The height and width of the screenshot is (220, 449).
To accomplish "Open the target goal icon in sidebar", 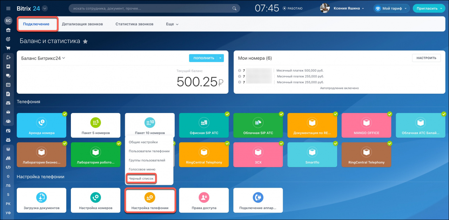I will (8, 39).
